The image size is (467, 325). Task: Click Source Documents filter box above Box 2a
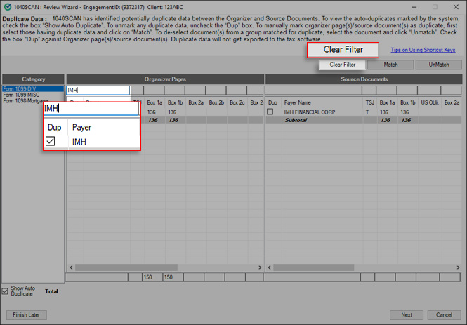click(x=451, y=90)
